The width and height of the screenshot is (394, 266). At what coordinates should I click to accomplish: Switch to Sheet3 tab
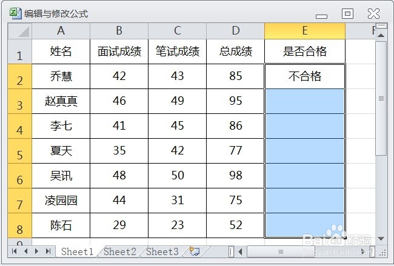tap(162, 251)
